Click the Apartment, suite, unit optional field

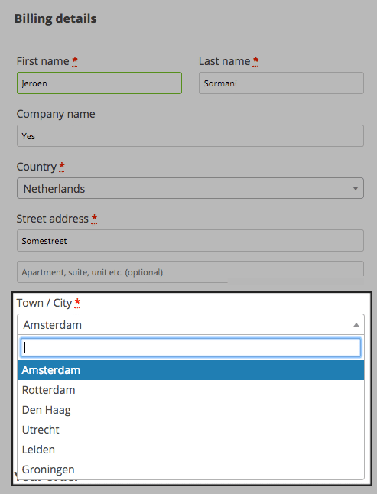tap(190, 272)
